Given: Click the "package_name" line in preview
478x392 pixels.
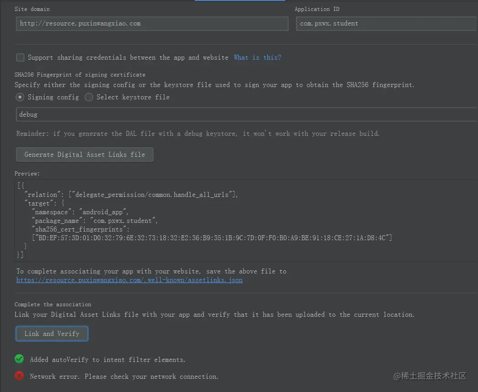Looking at the screenshot, I should click(x=94, y=221).
